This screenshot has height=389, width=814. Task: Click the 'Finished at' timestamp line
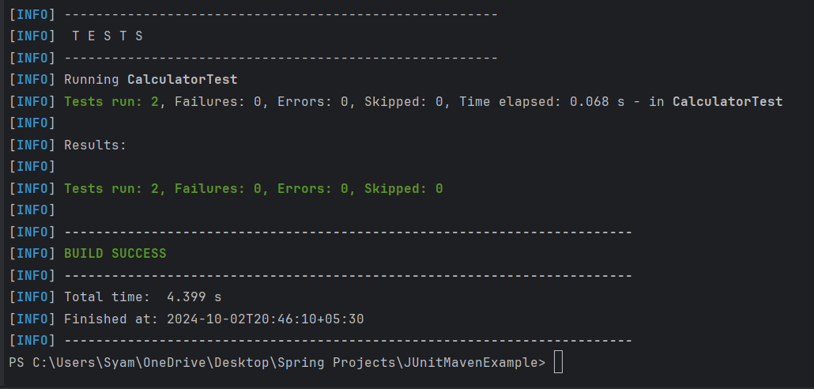[x=213, y=319]
